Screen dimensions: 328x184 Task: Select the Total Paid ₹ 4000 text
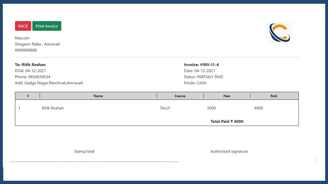click(x=227, y=121)
